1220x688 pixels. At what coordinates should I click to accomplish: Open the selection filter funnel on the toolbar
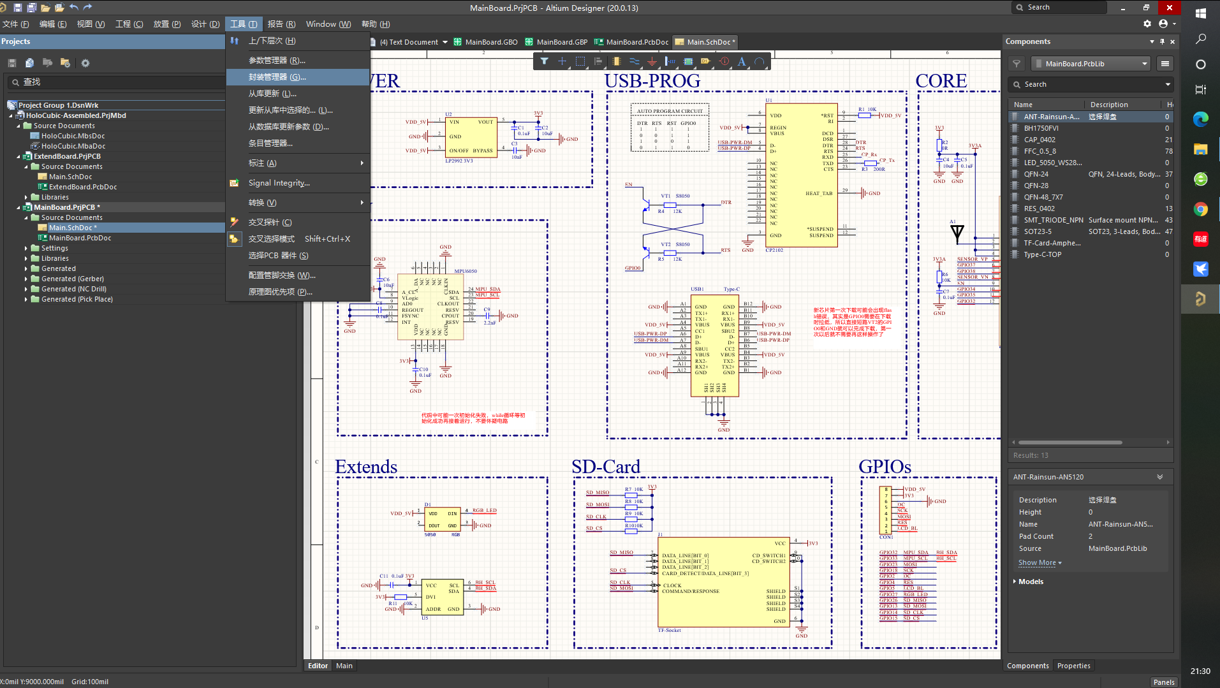[x=544, y=61]
